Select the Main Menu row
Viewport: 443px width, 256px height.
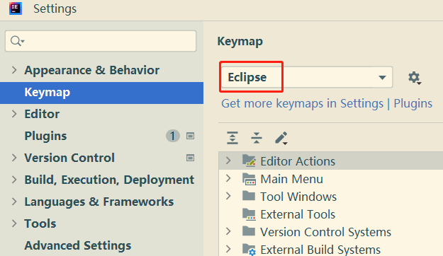[x=331, y=179]
